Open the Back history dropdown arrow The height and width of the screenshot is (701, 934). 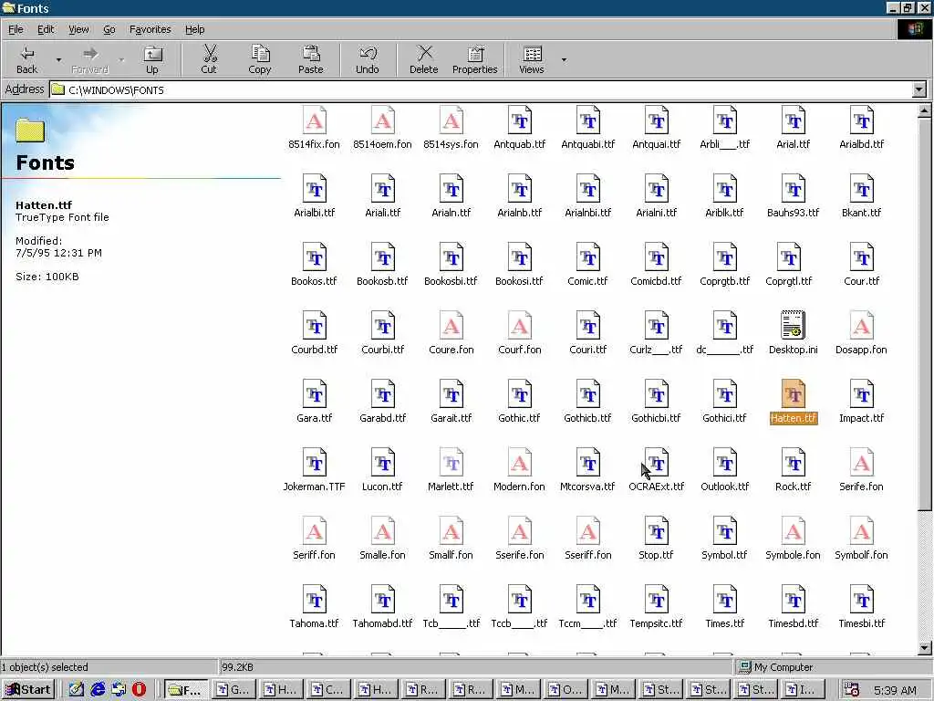tap(58, 59)
